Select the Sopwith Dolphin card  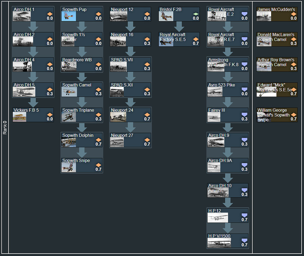pos(82,140)
